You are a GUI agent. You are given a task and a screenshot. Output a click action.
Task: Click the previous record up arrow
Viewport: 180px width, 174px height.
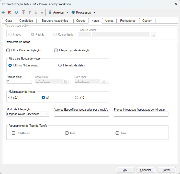tap(30, 12)
